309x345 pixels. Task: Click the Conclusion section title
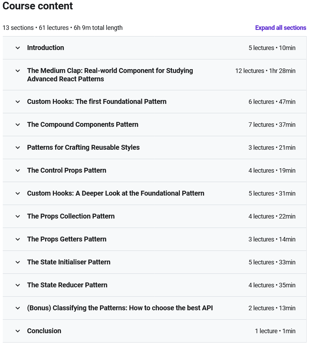click(x=44, y=331)
